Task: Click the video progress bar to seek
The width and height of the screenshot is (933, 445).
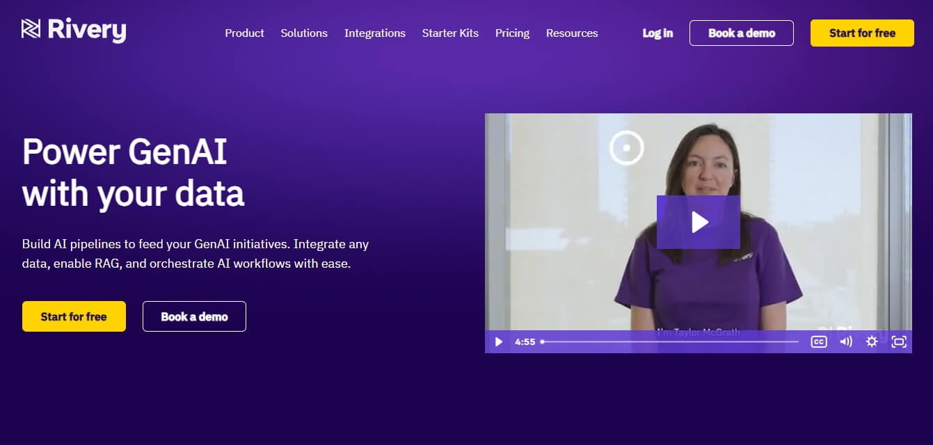Action: tap(669, 341)
